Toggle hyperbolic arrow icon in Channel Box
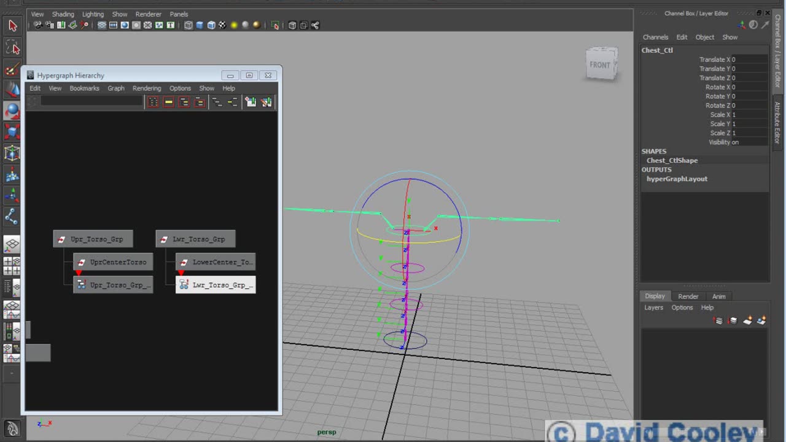The height and width of the screenshot is (442, 786). click(x=765, y=25)
